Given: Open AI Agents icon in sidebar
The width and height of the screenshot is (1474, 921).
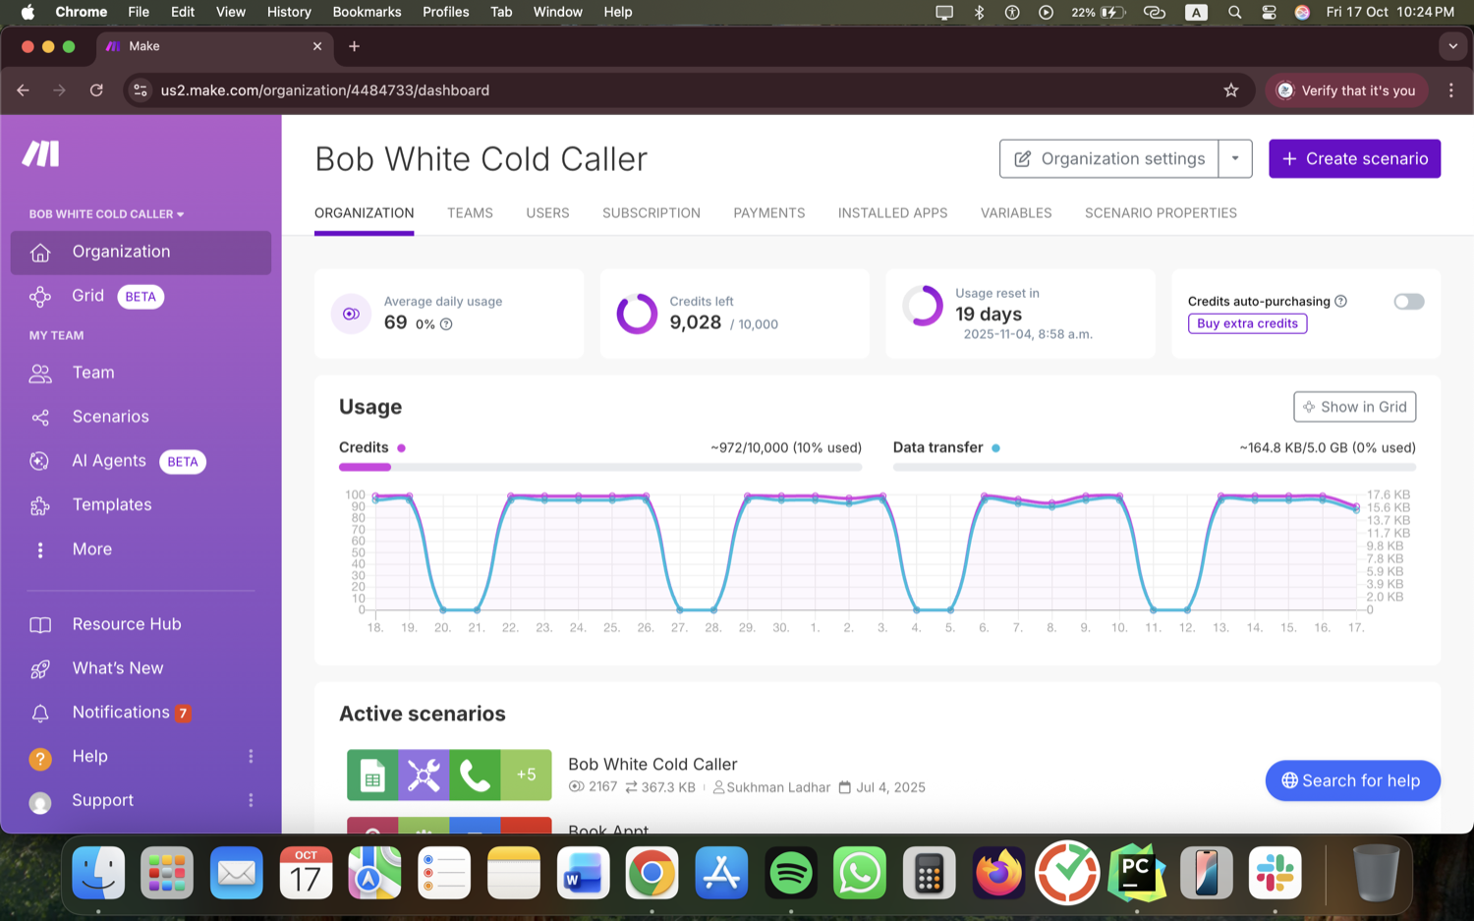Looking at the screenshot, I should click(40, 461).
